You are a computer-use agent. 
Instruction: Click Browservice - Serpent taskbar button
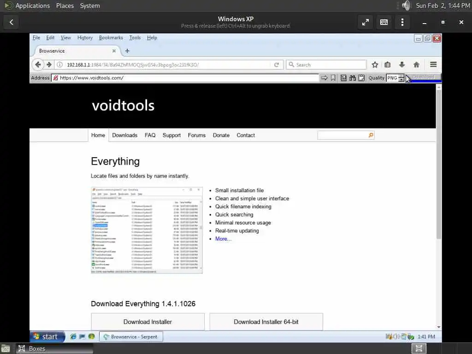[x=131, y=336]
